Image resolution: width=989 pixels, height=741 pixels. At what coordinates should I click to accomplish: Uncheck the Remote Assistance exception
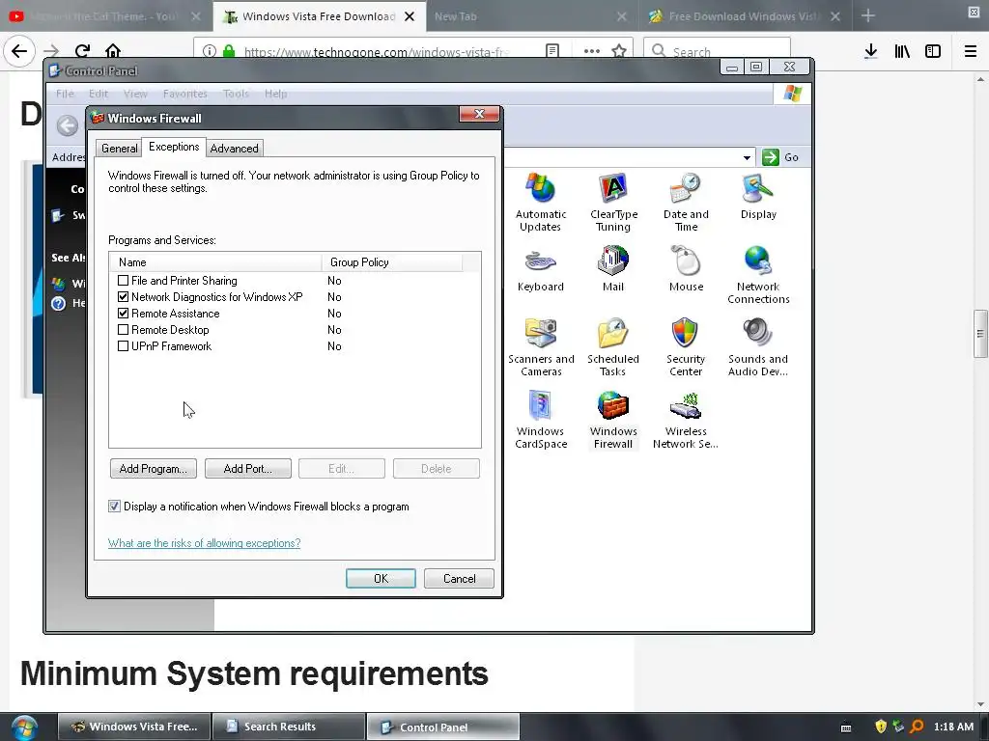[x=123, y=314]
